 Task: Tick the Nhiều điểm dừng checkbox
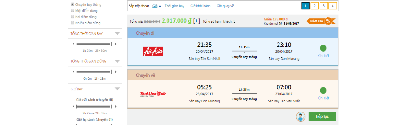(x=73, y=23)
